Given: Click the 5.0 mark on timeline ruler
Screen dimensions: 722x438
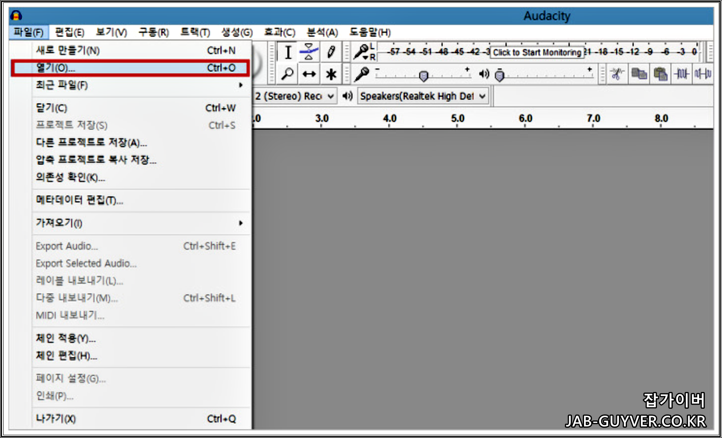Looking at the screenshot, I should [x=458, y=118].
